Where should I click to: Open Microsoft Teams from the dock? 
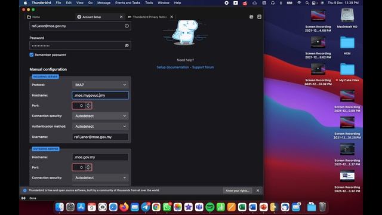199,207
